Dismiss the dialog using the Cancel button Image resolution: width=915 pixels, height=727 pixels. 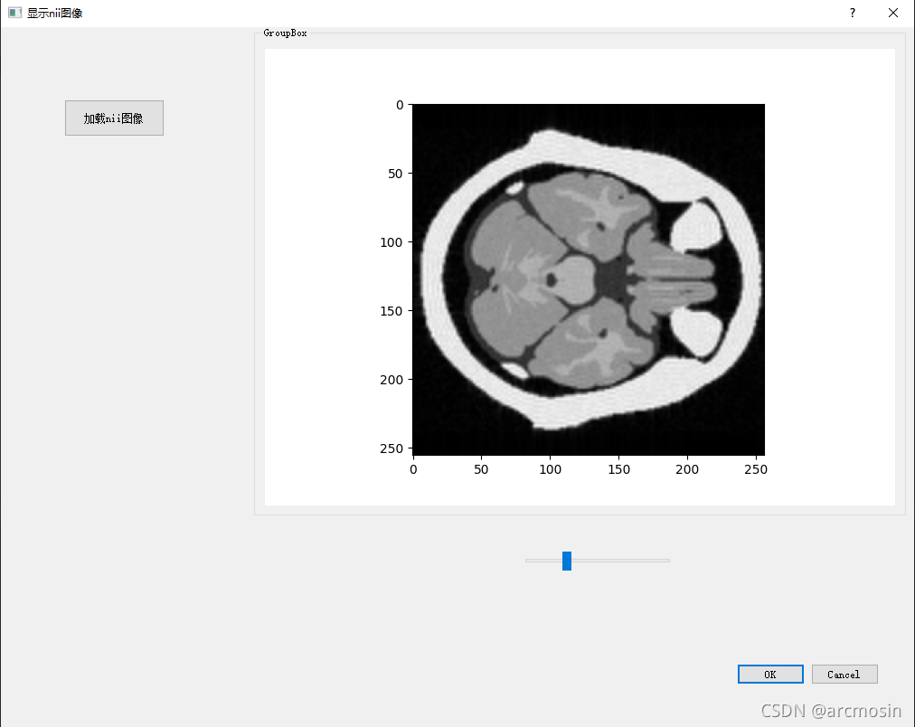(x=844, y=674)
